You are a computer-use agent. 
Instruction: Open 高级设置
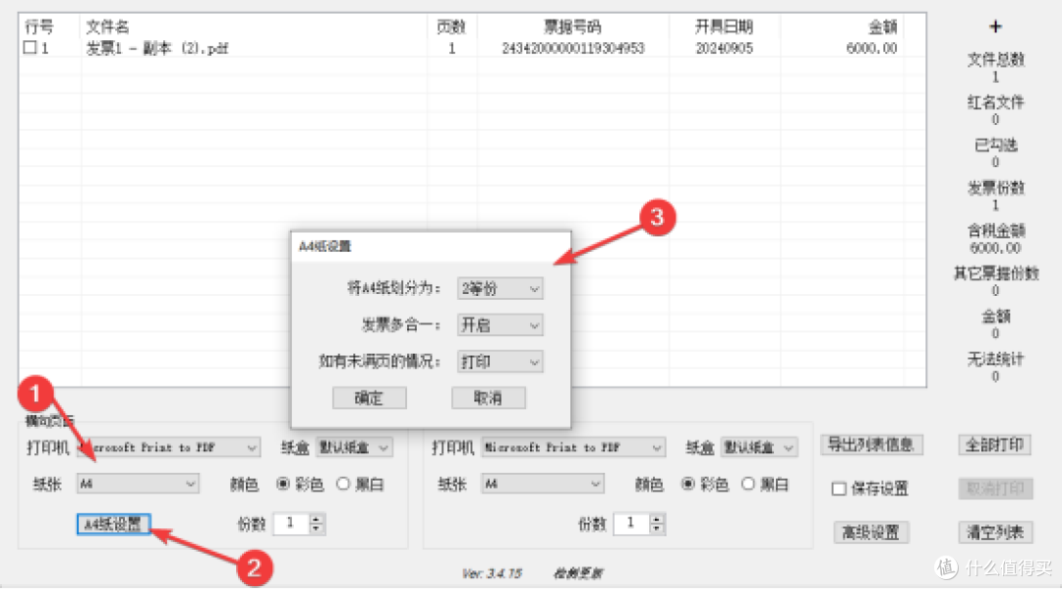click(x=870, y=532)
